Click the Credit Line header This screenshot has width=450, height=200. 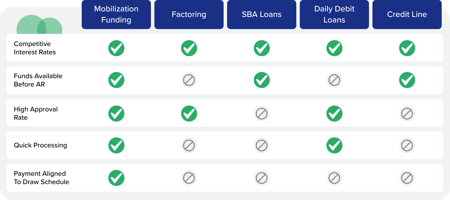coord(407,15)
